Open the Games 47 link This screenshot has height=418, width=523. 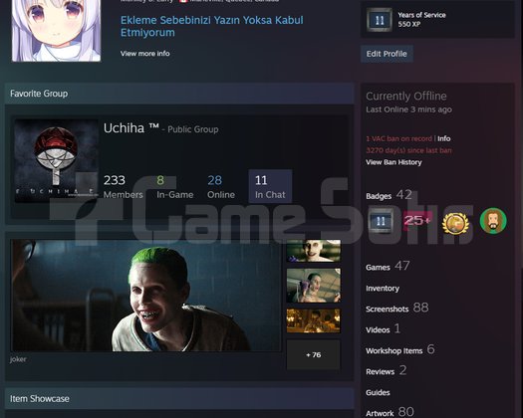coord(388,267)
